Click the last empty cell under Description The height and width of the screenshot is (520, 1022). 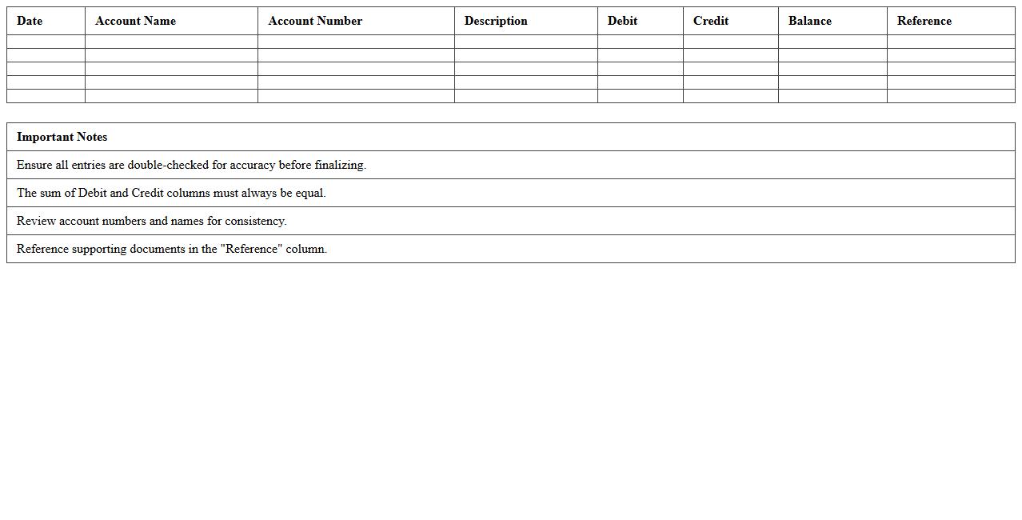(x=525, y=96)
